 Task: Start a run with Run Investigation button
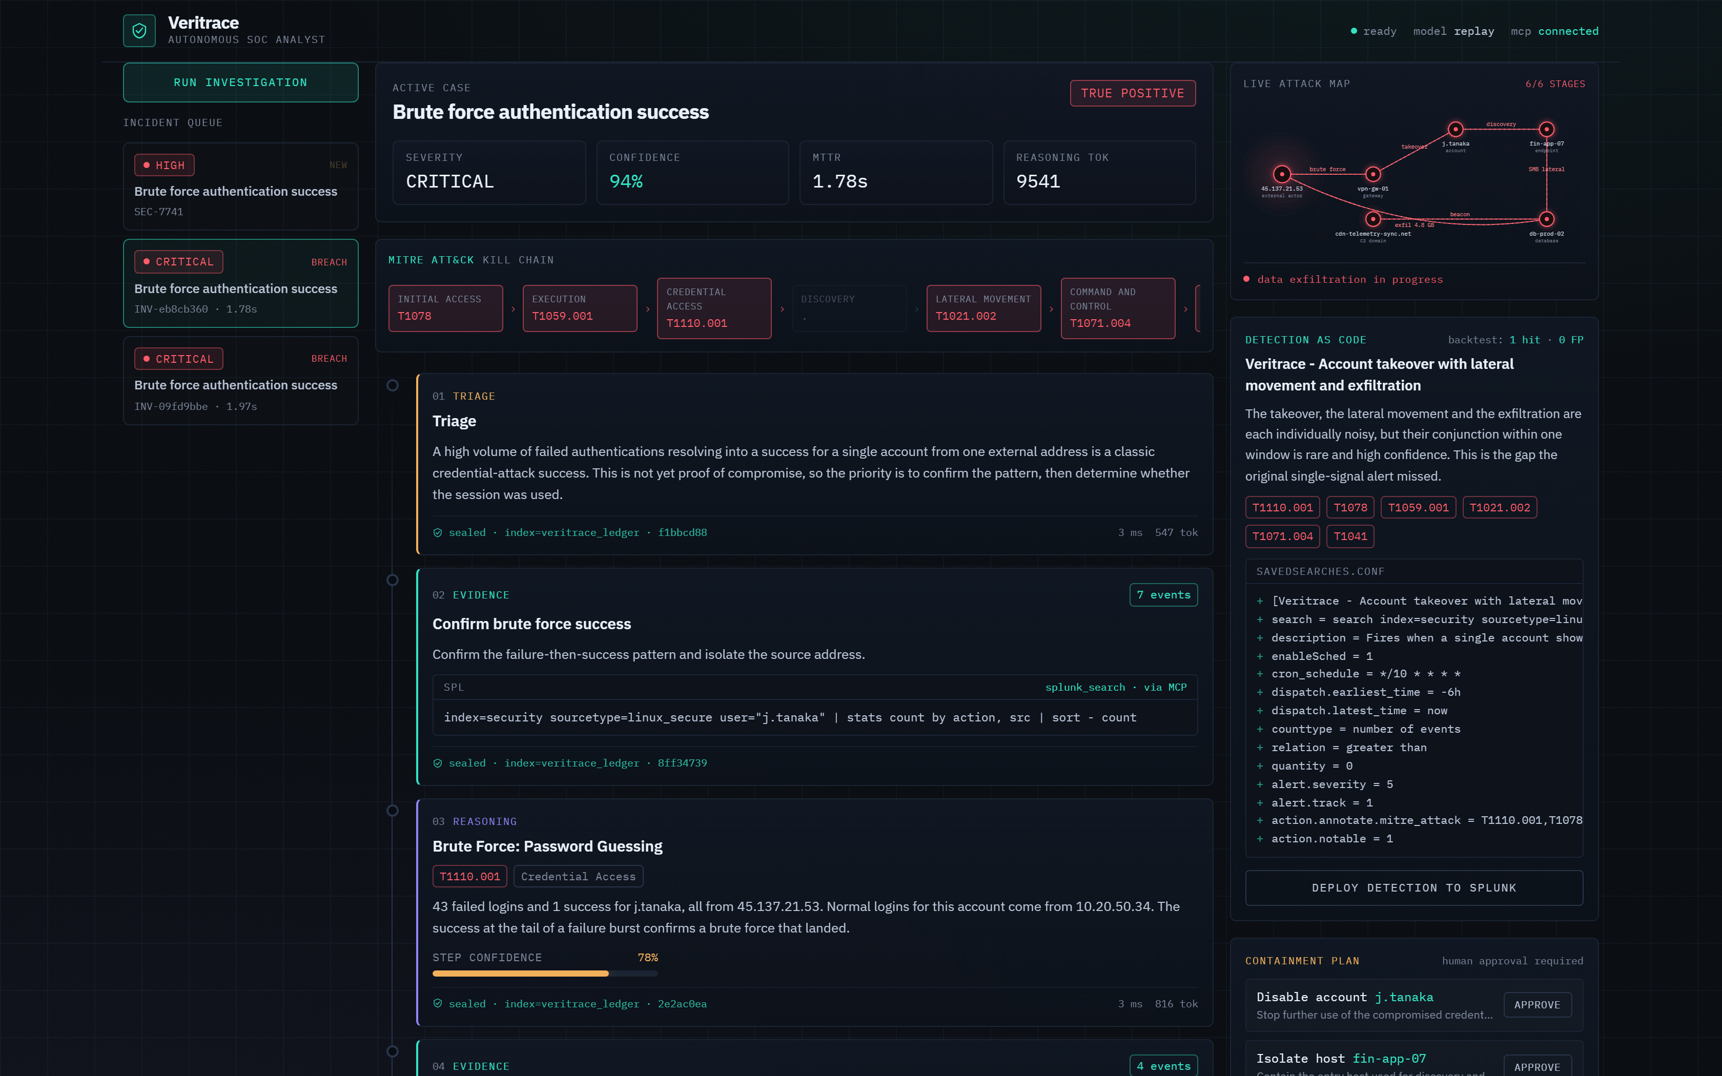(240, 82)
